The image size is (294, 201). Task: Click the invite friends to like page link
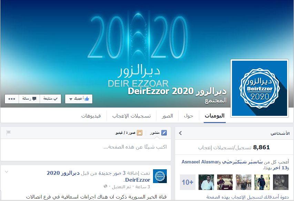[247, 197]
